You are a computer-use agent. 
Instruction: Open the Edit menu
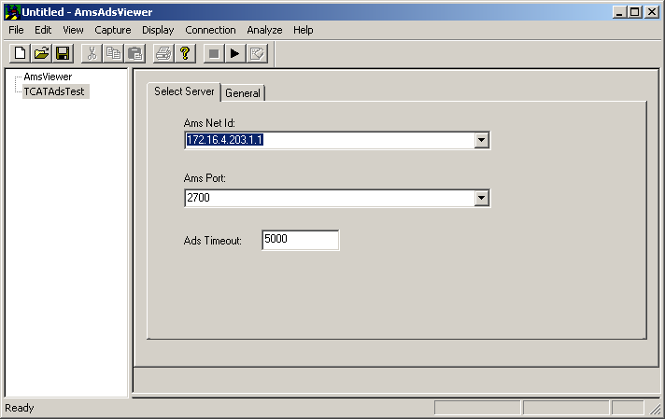click(43, 30)
